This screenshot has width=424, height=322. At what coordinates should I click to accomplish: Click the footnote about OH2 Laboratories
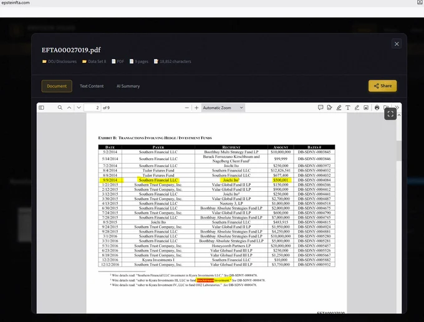pyautogui.click(x=183, y=285)
